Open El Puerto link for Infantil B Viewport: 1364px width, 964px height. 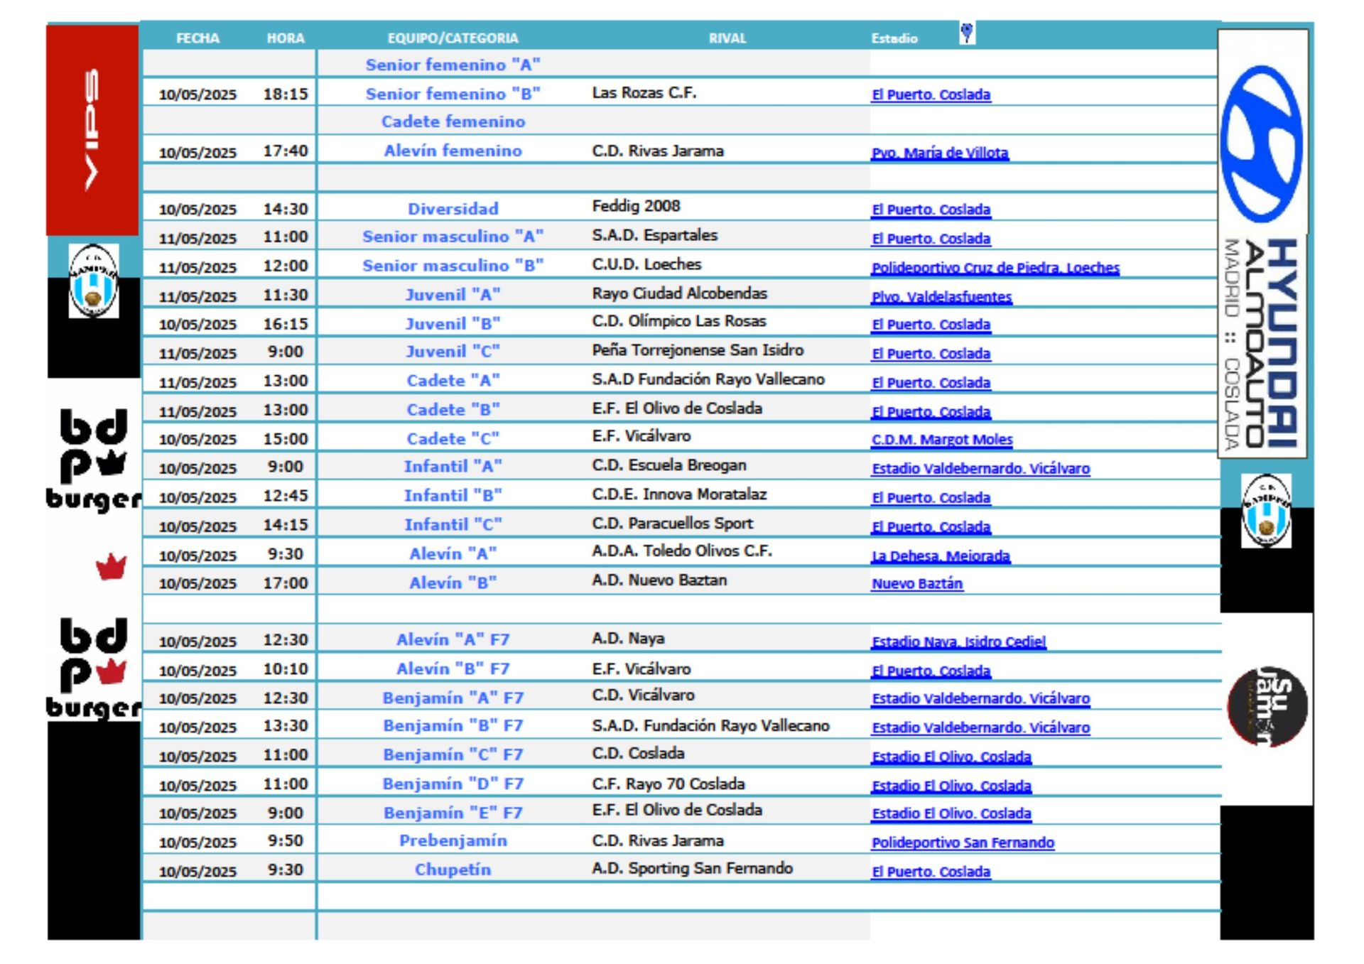931,498
